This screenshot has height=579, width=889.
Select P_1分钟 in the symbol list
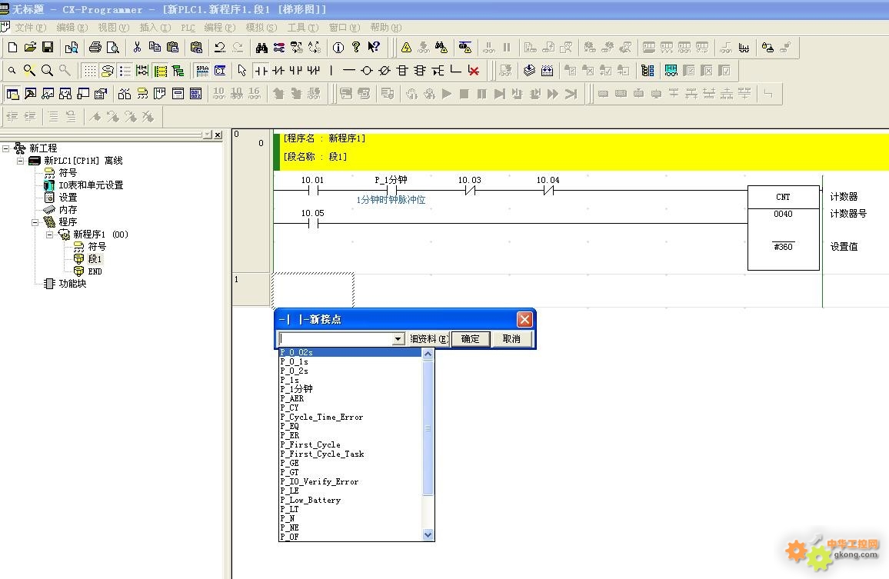tap(351, 389)
